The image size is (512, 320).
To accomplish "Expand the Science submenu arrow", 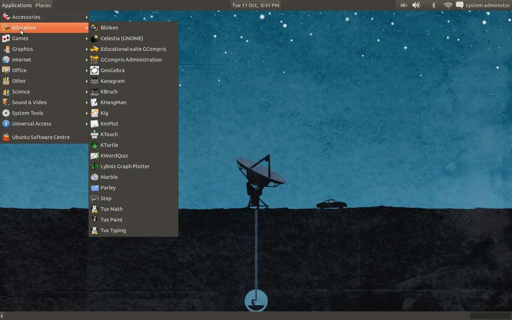I will 87,92.
